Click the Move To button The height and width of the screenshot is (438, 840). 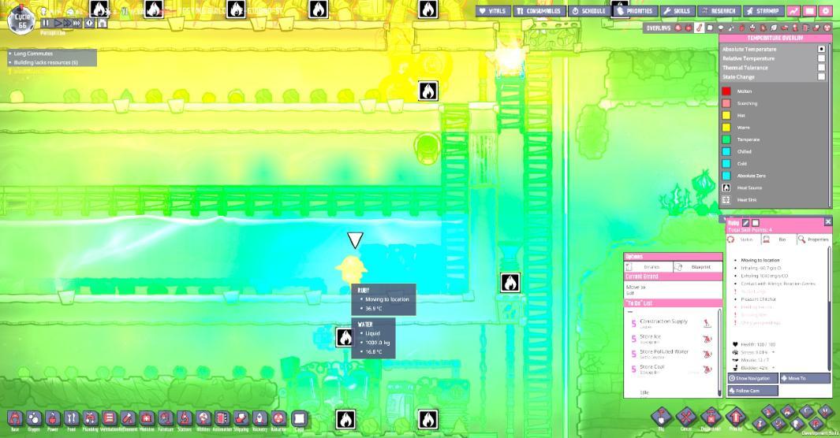tap(805, 378)
